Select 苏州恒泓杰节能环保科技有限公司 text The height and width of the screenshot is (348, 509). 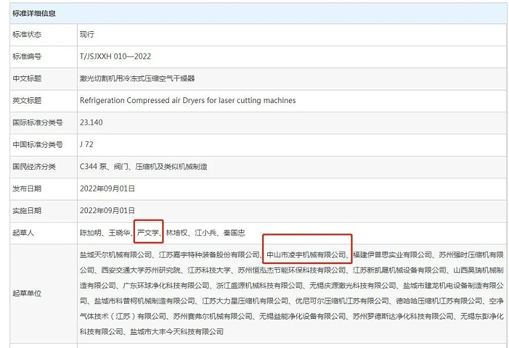pyautogui.click(x=292, y=270)
